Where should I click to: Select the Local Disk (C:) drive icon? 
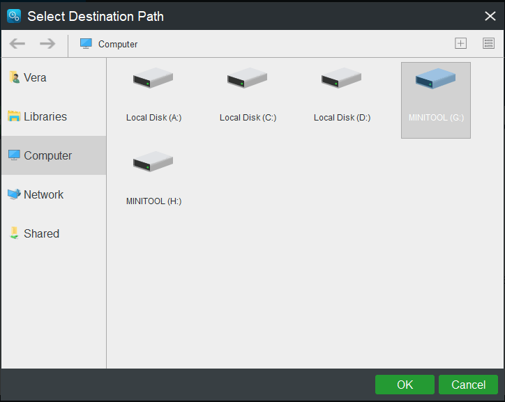pyautogui.click(x=247, y=78)
